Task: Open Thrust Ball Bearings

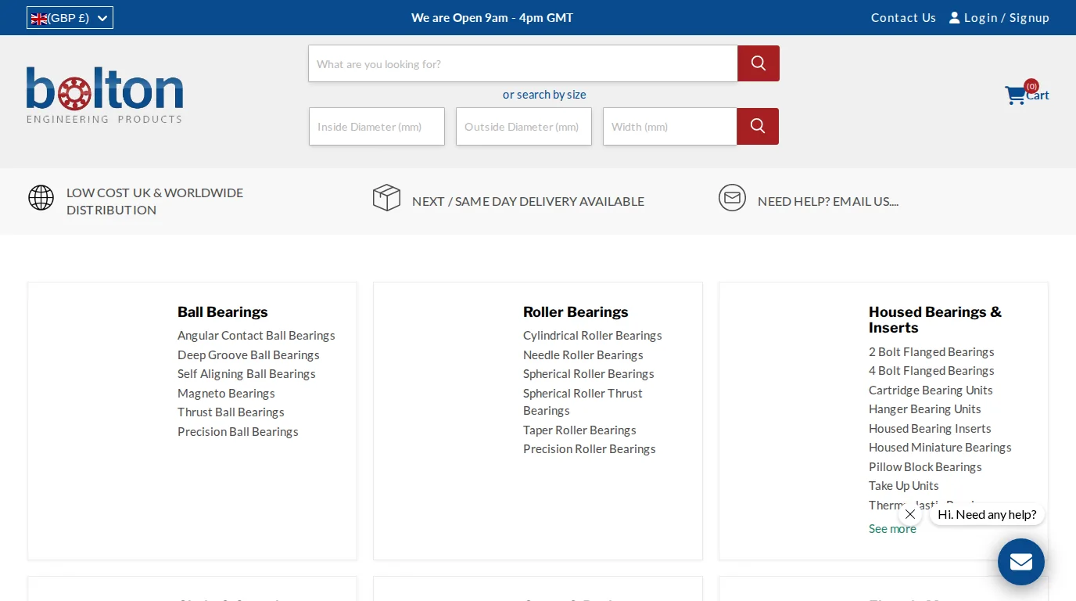Action: [x=231, y=412]
